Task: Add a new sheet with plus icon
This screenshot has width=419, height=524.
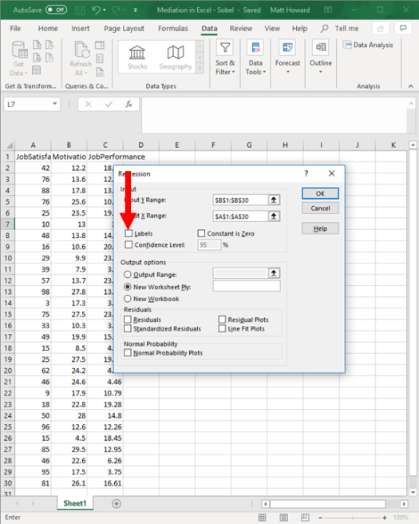Action: click(x=117, y=503)
